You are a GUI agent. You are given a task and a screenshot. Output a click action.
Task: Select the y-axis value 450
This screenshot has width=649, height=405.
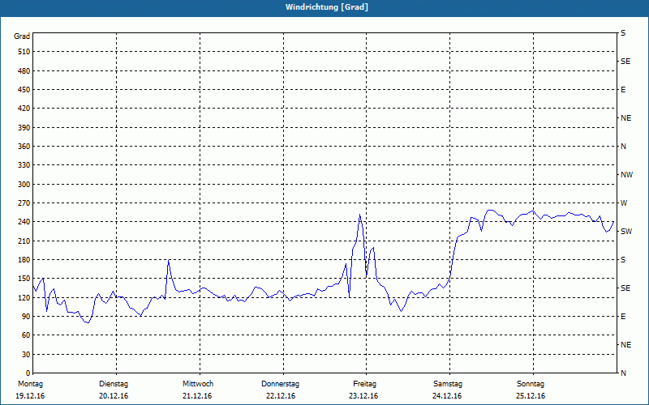coord(24,90)
